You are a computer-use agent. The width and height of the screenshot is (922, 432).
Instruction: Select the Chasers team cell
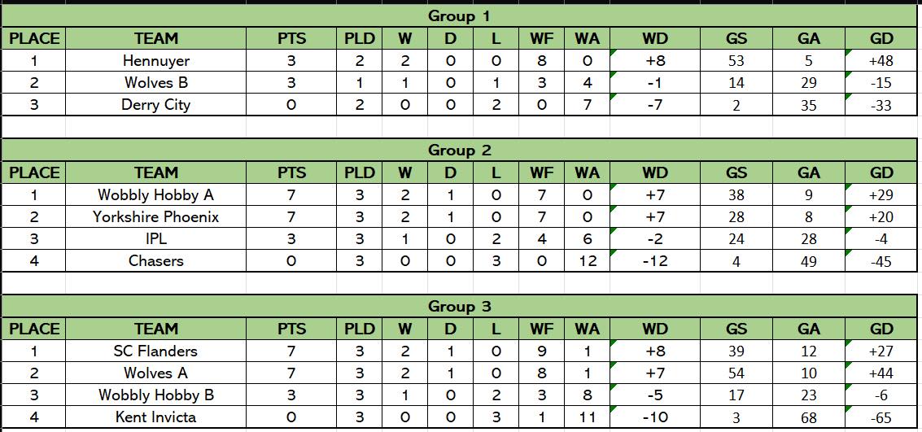click(156, 261)
